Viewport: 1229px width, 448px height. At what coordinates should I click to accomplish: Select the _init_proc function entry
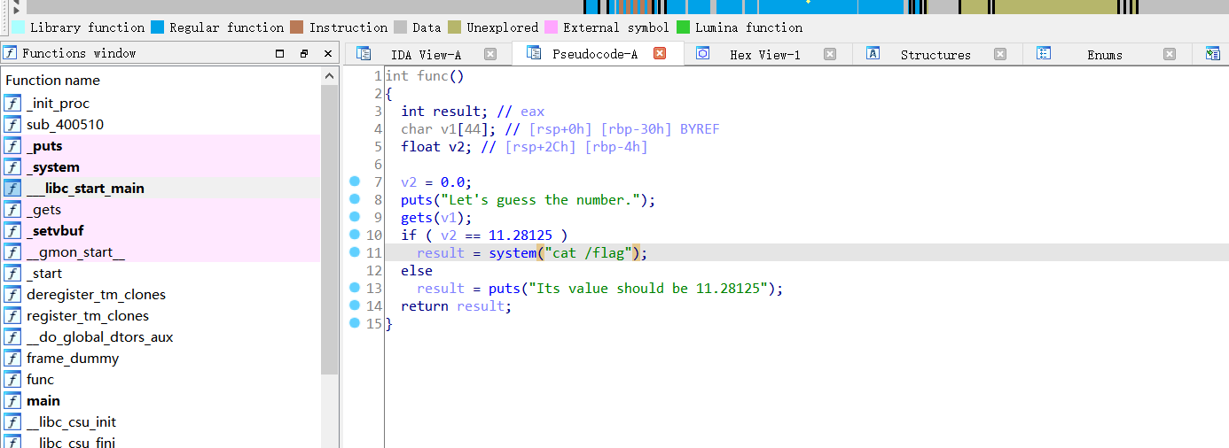pos(160,103)
